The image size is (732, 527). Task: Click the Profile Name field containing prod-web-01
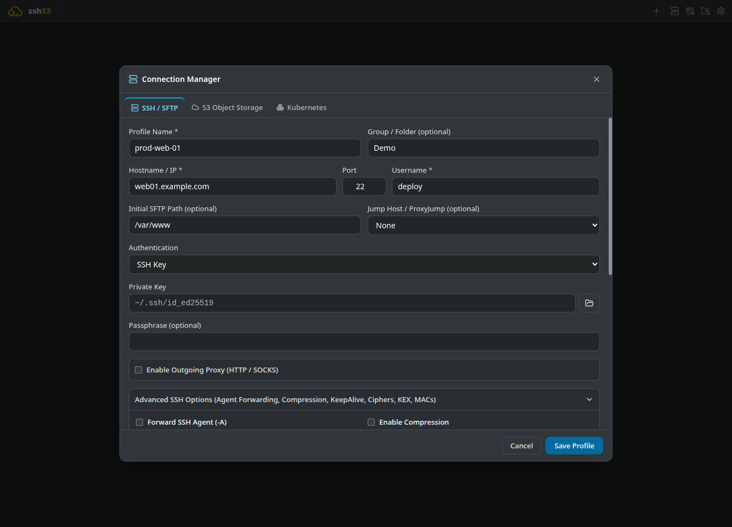pyautogui.click(x=245, y=148)
